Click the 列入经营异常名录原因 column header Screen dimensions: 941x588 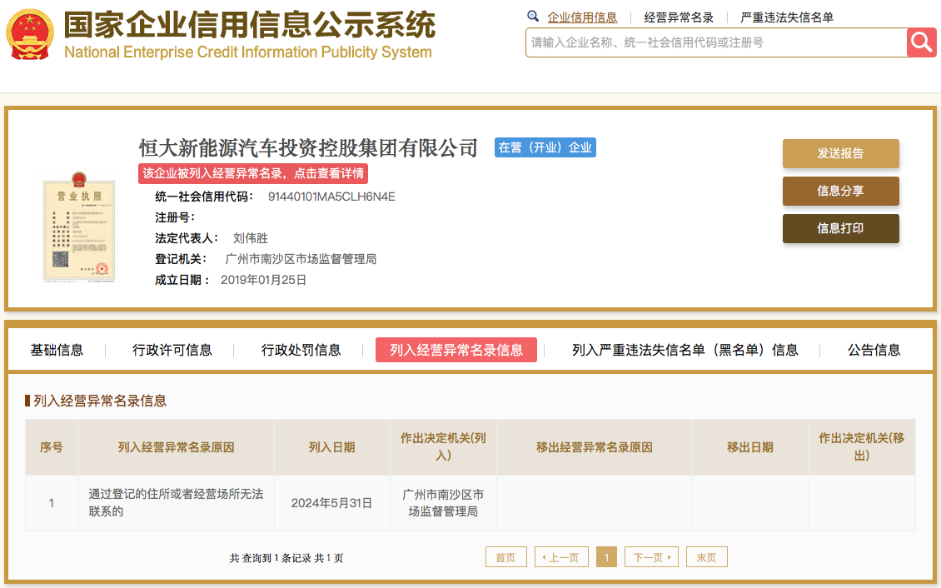point(176,447)
